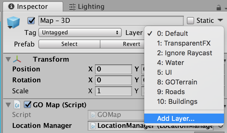The height and width of the screenshot is (133, 227).
Task: Click the LocationManager object field icon
Action: tap(93, 126)
